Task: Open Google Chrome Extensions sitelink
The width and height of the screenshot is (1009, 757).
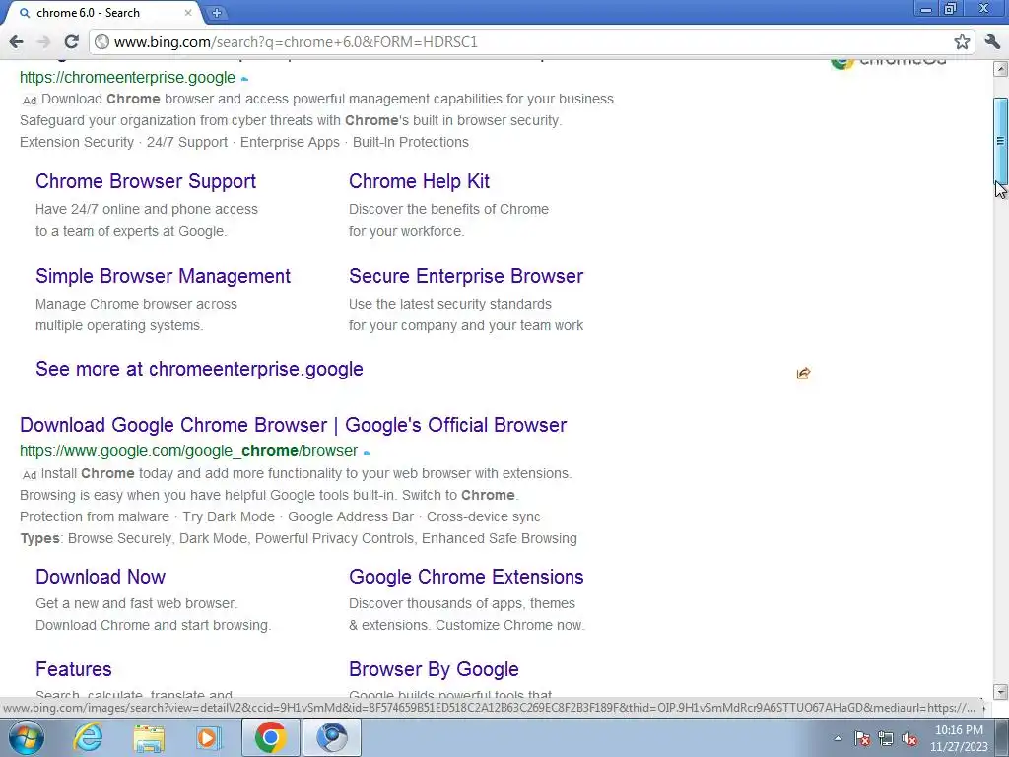Action: [466, 577]
